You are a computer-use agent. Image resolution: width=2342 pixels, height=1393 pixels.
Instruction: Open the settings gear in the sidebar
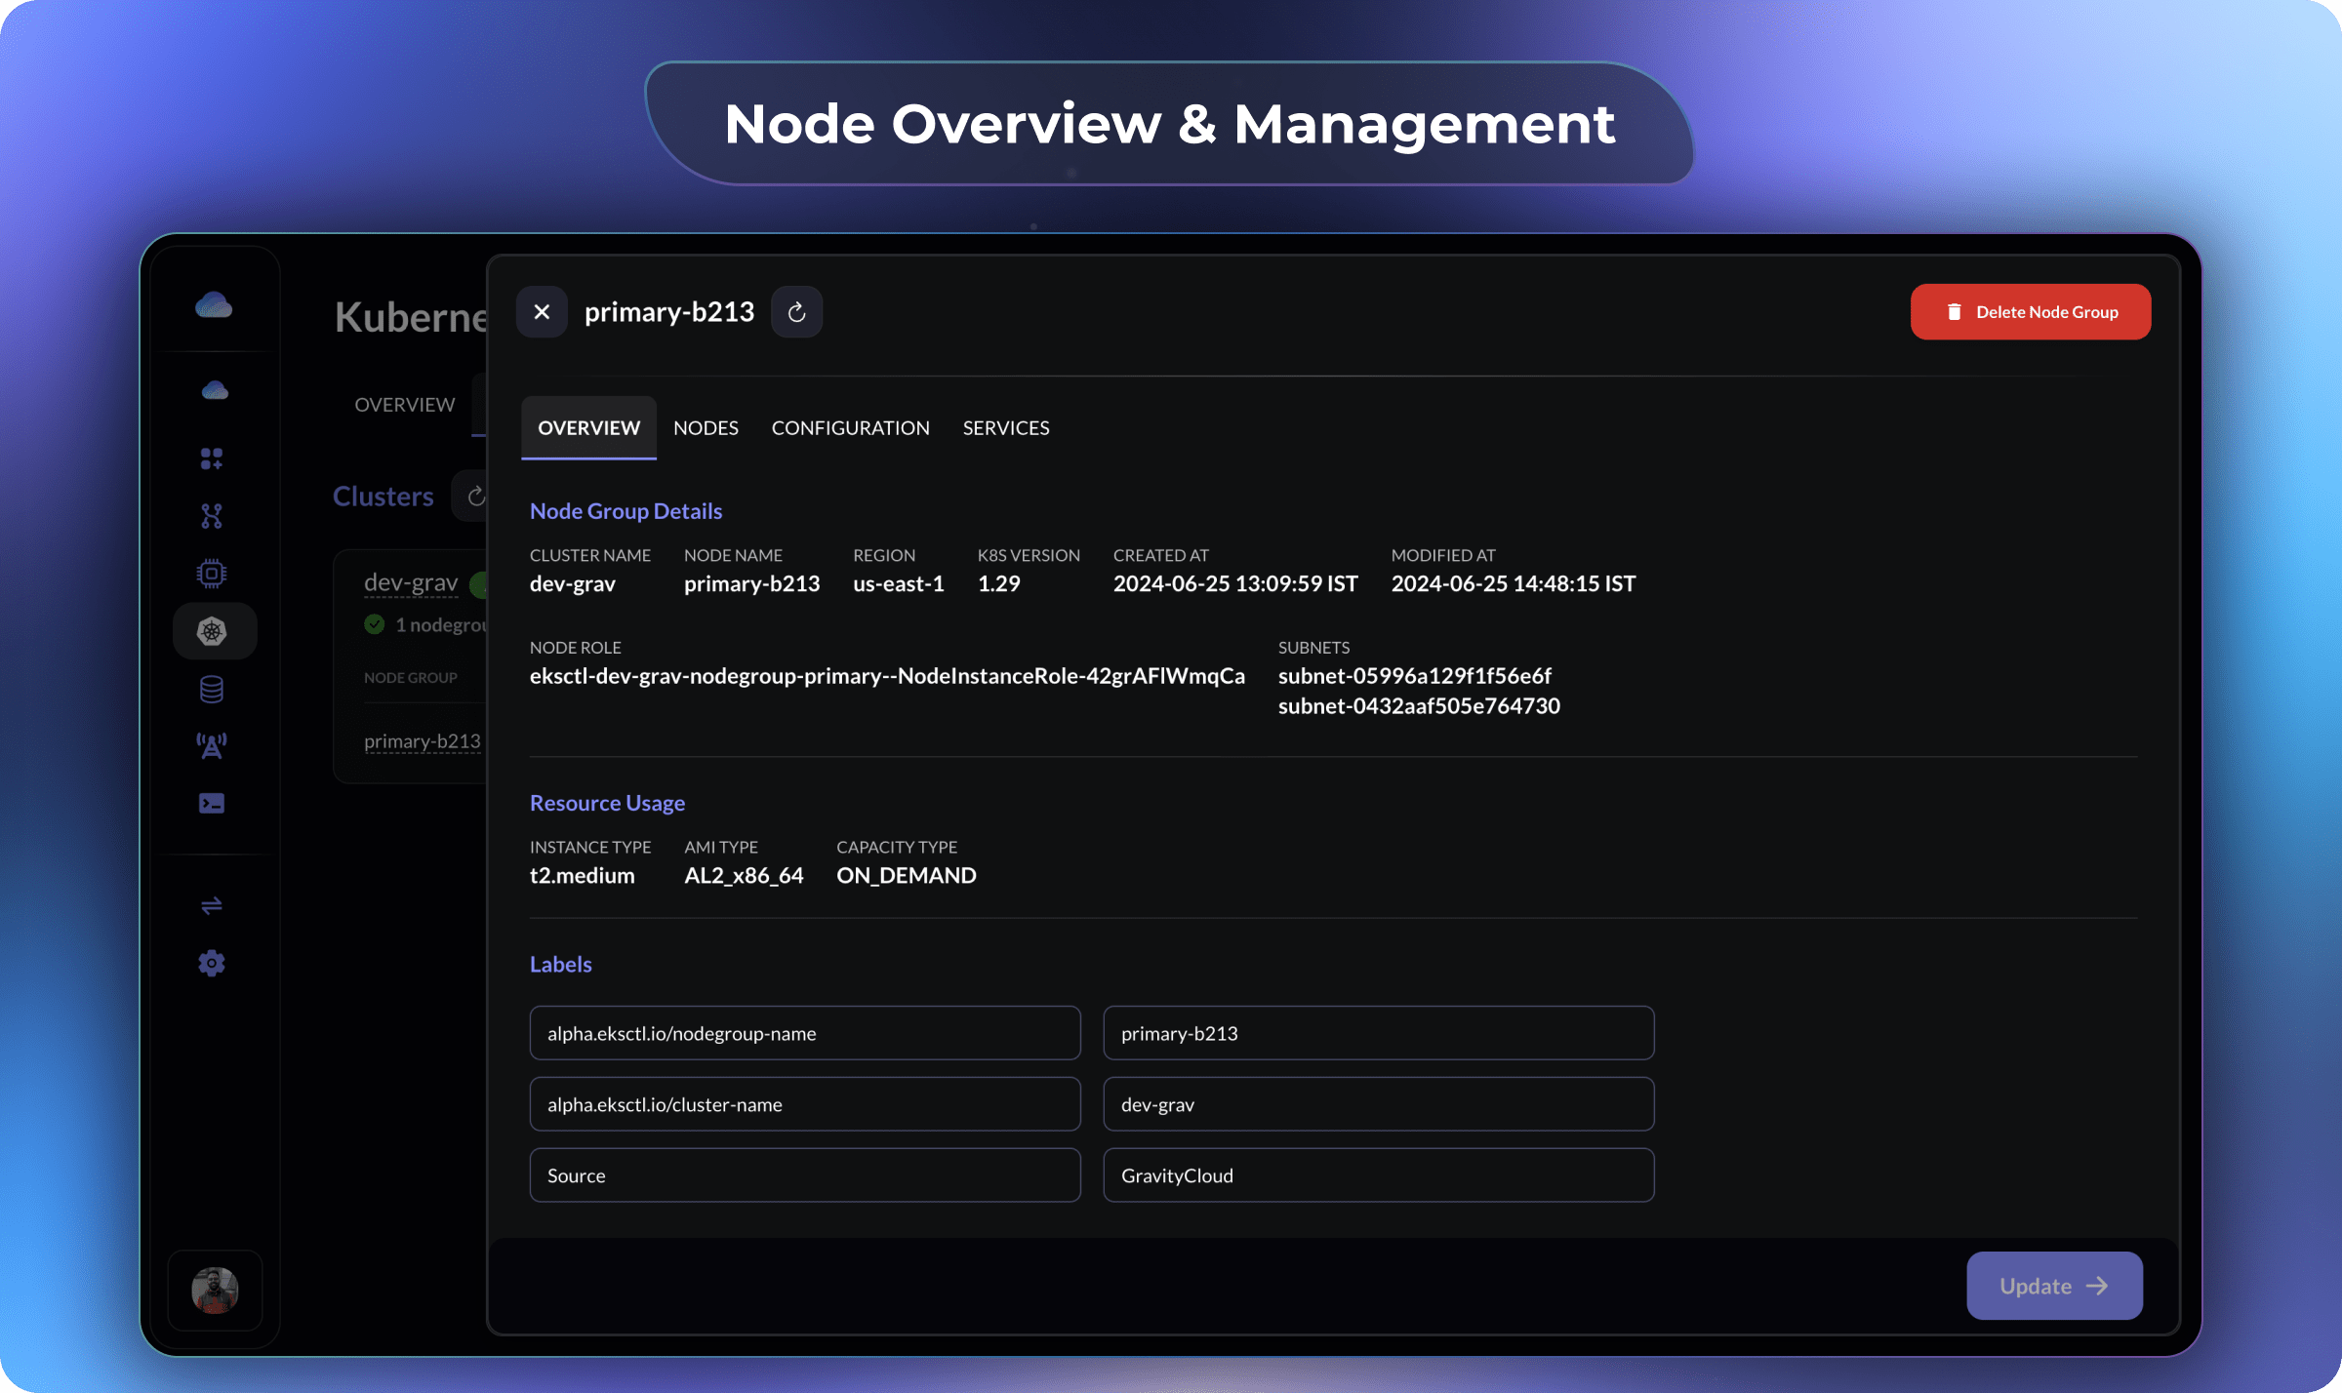pyautogui.click(x=211, y=963)
